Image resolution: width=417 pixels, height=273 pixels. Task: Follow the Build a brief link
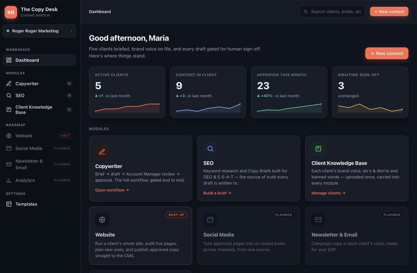click(217, 193)
